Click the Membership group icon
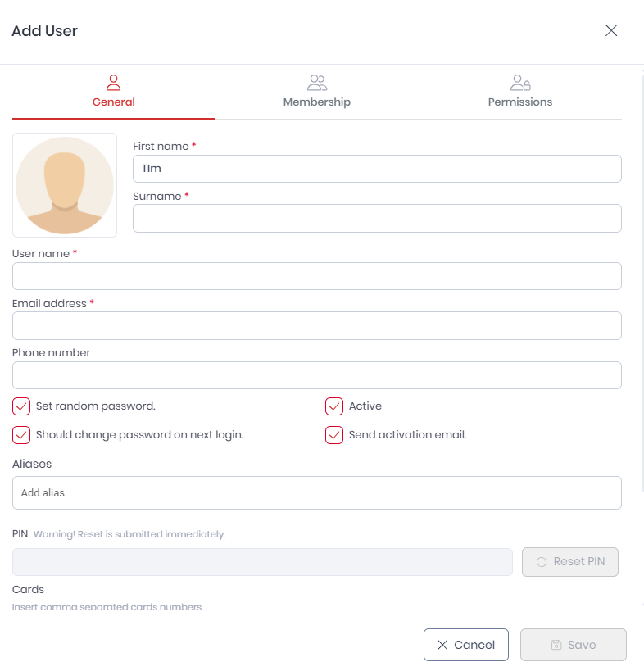This screenshot has width=644, height=671. [317, 83]
